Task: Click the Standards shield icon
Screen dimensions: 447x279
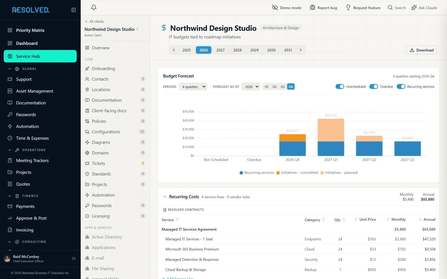Action: (87, 174)
